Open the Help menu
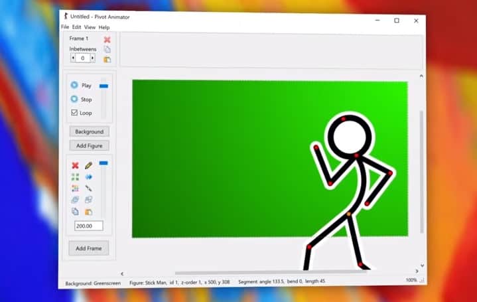477x302 pixels. click(104, 27)
